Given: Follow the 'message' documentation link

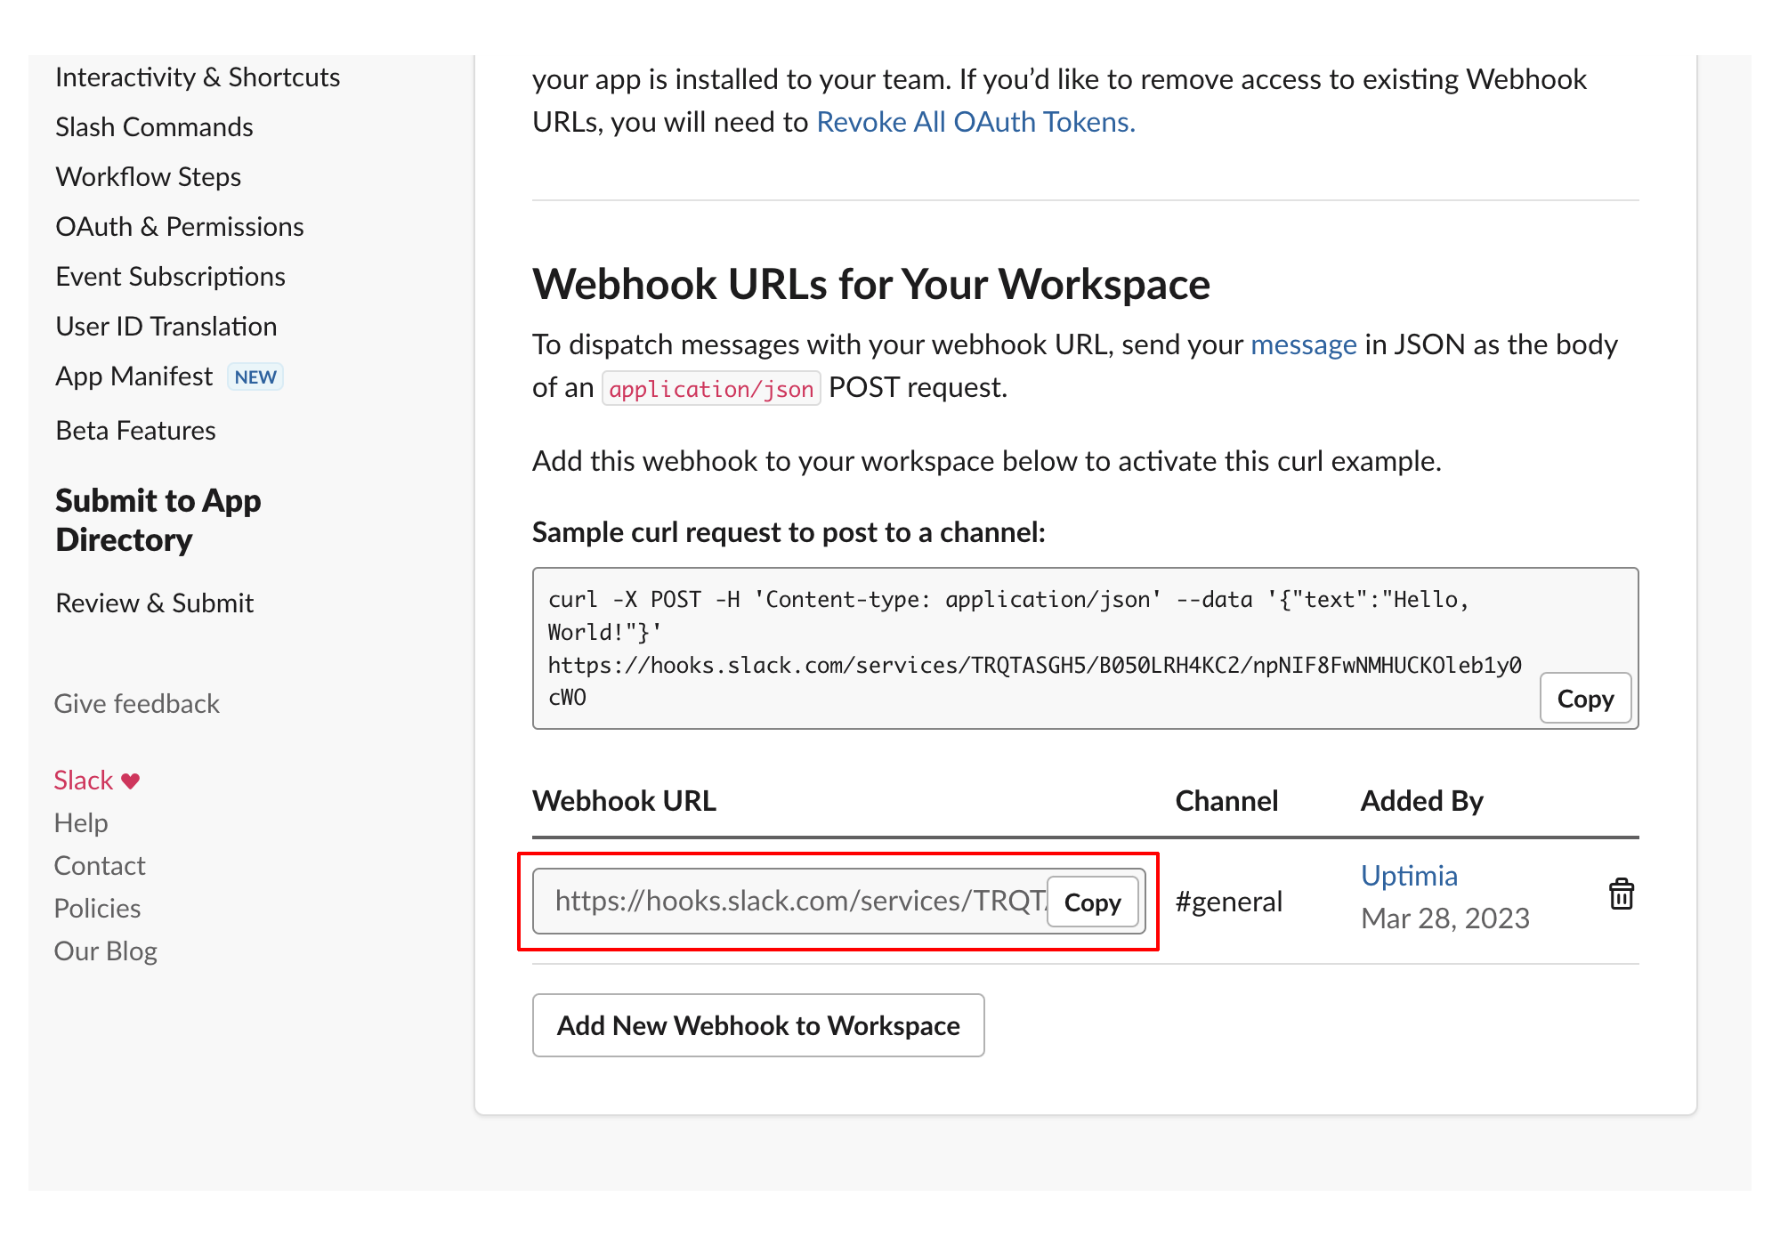Looking at the screenshot, I should coord(1304,344).
